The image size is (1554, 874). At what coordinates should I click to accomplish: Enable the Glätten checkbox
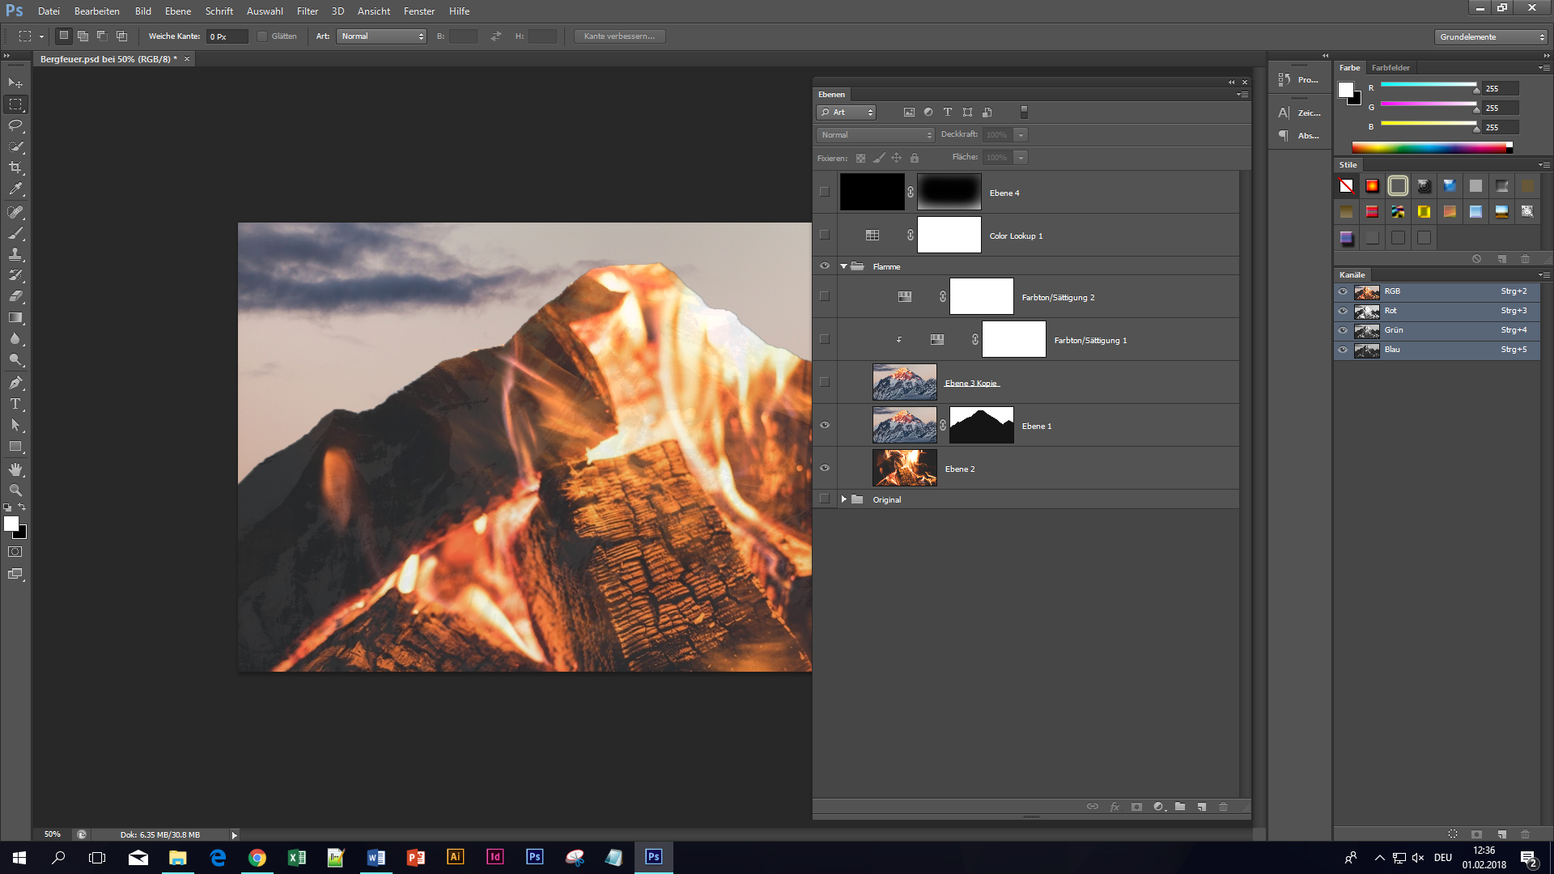pos(262,36)
